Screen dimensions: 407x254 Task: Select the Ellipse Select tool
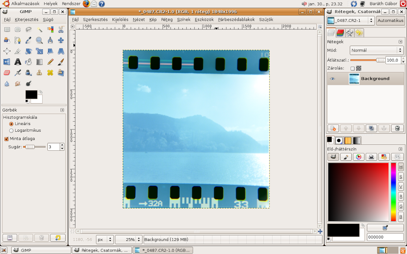point(17,29)
